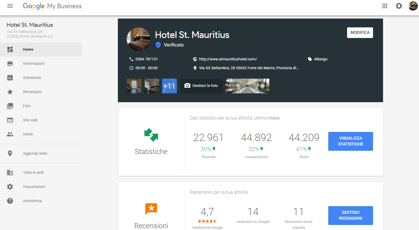Viewport: 419px width, 230px height.
Task: Open the Google apps grid
Action: tap(385, 6)
